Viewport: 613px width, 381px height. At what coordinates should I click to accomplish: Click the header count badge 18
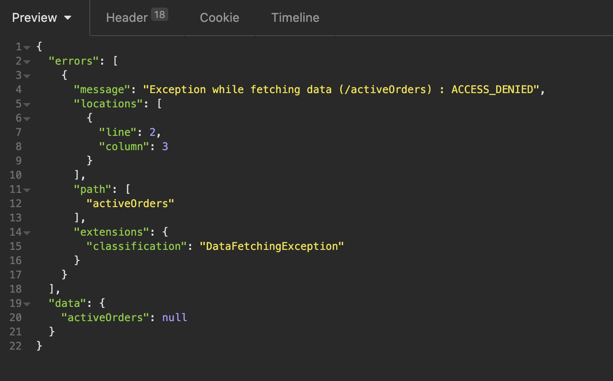[160, 15]
